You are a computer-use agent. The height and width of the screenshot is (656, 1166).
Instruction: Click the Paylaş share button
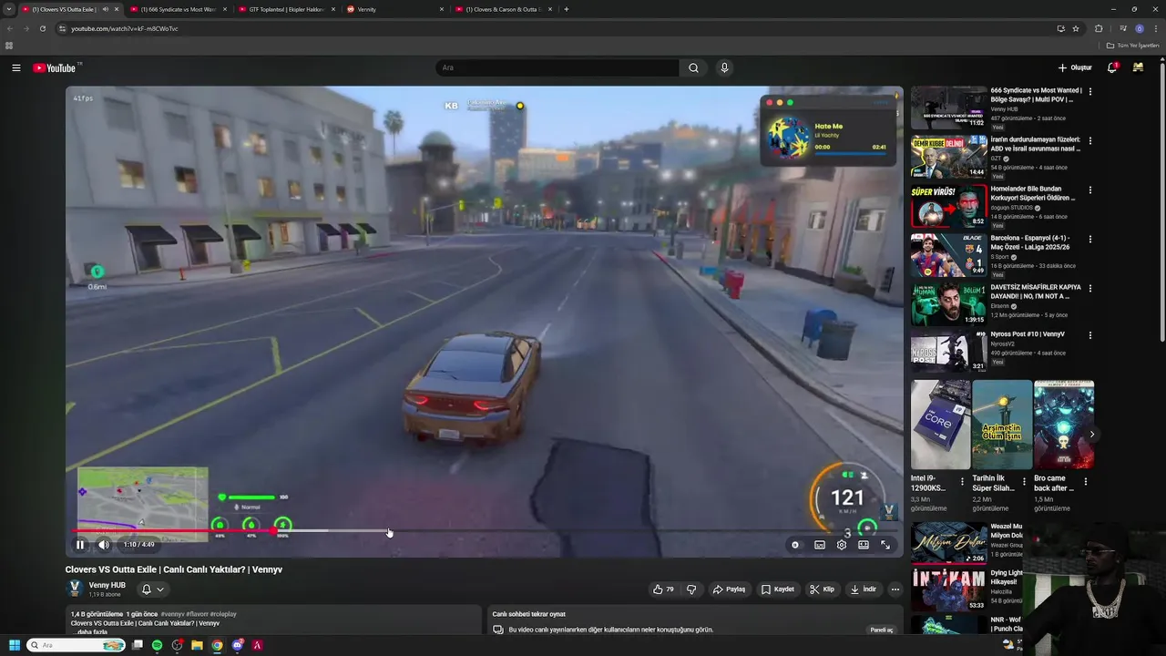[729, 589]
